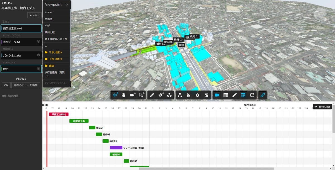This screenshot has height=170, width=335.
Task: Open settings gear in viewer toolbar
Action: (x=197, y=95)
